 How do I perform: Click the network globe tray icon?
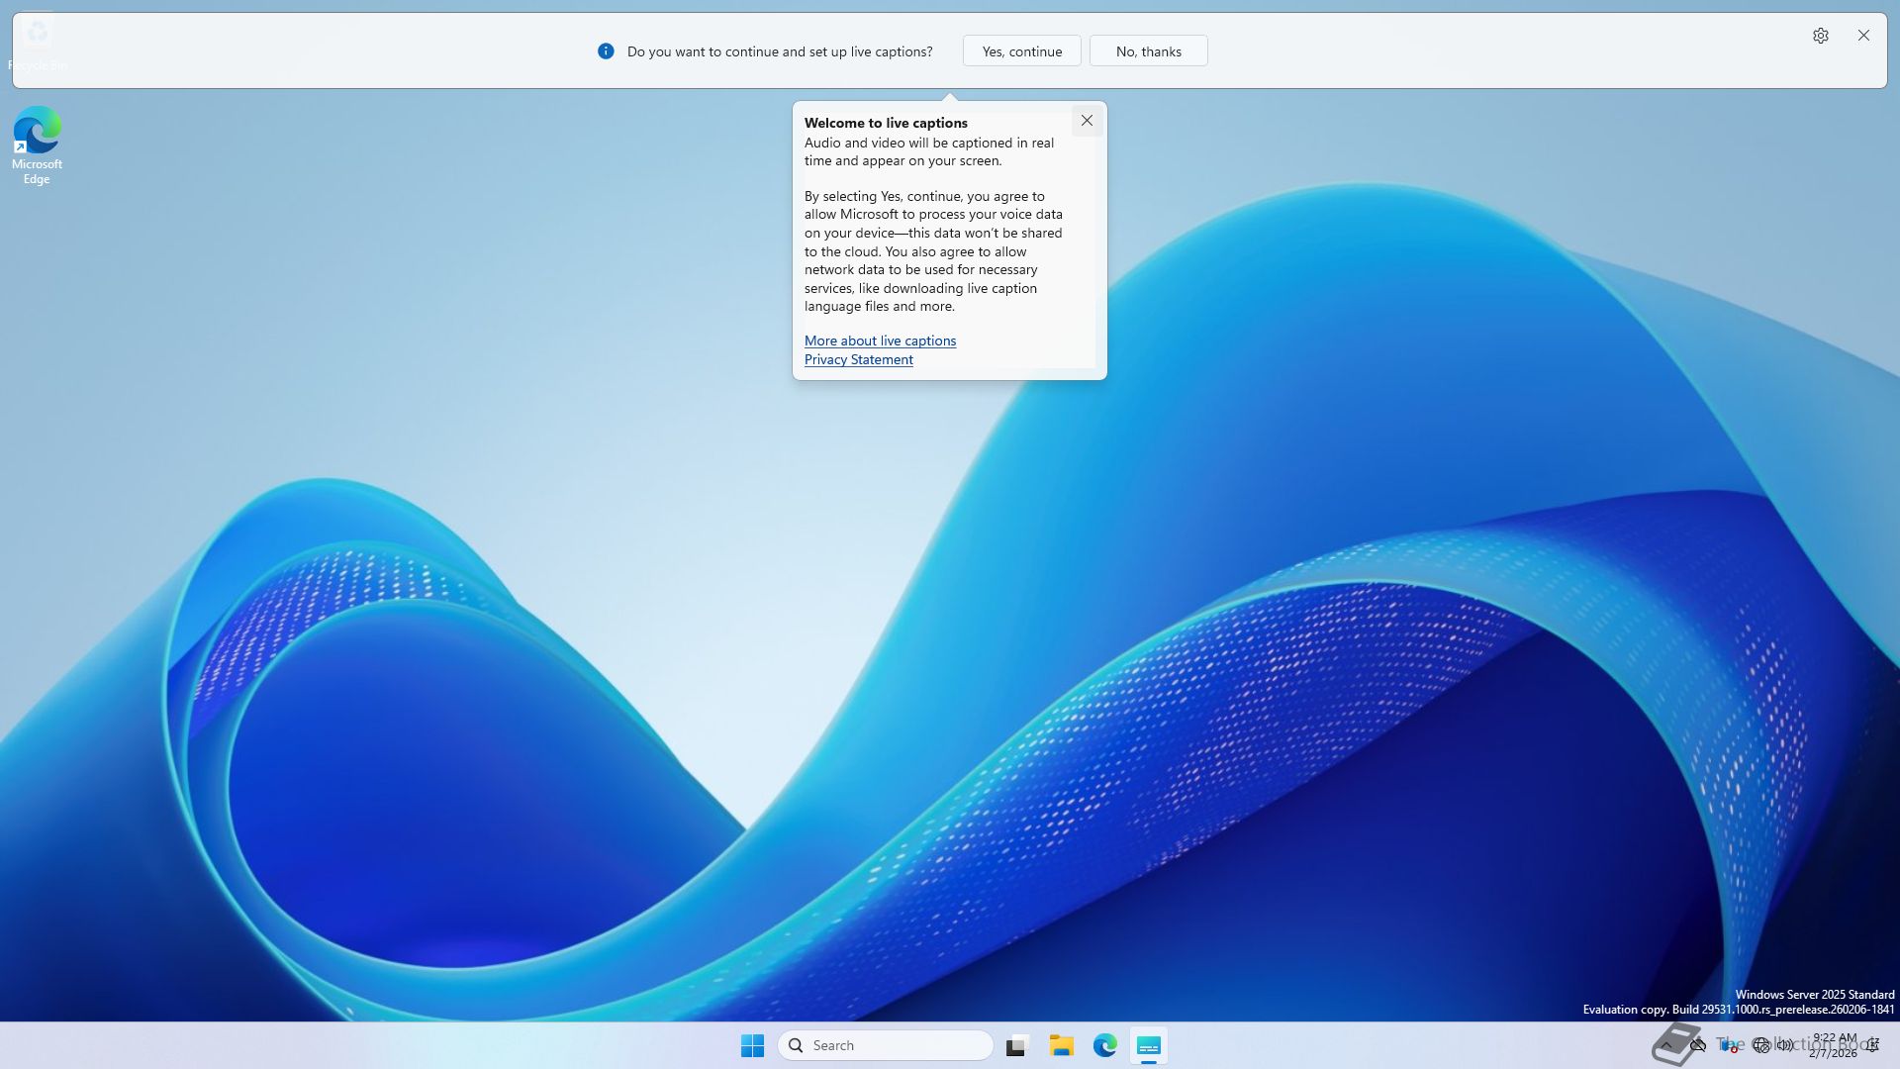point(1760,1045)
